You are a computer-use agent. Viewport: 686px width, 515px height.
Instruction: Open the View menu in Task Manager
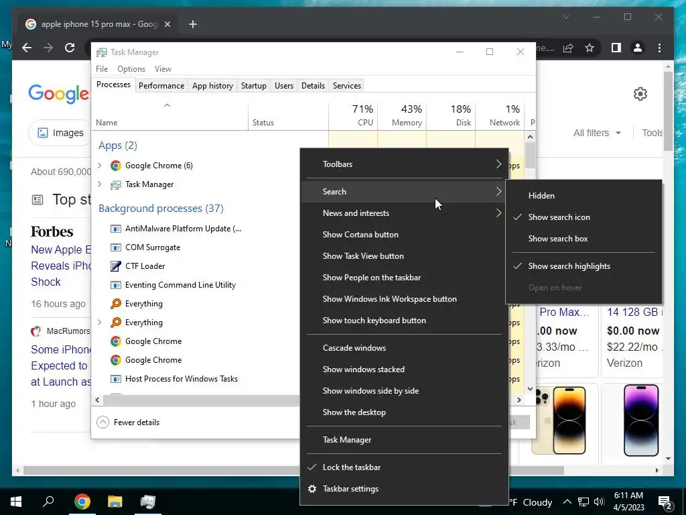[163, 69]
